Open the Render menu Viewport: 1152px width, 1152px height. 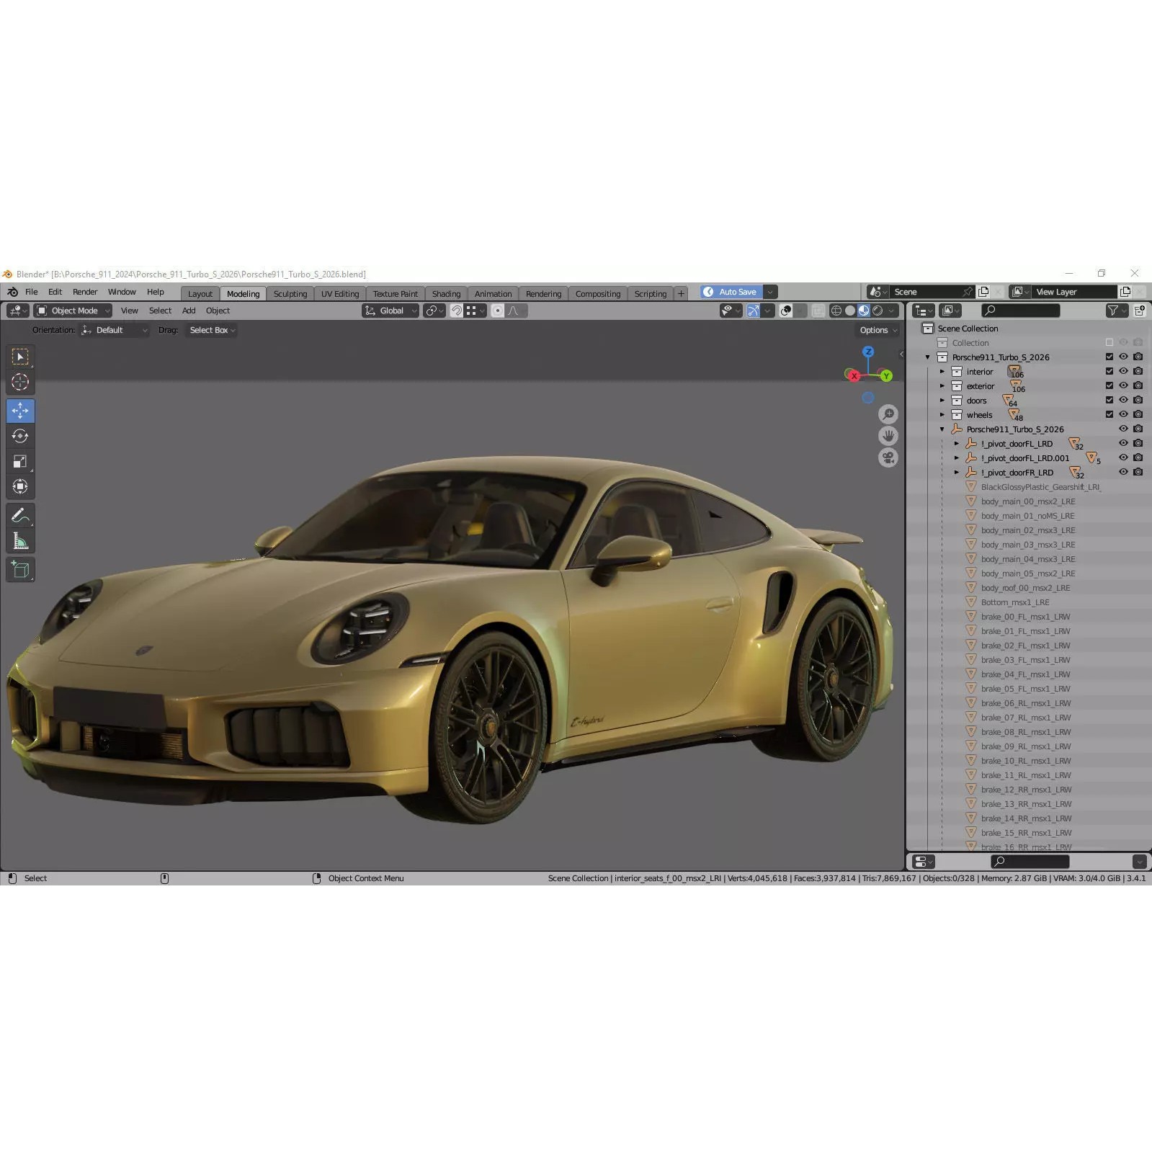[85, 292]
